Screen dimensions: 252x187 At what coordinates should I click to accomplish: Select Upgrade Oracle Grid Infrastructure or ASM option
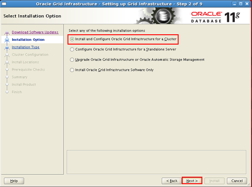[x=137, y=60]
